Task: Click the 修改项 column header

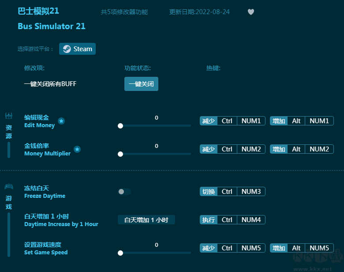Action: pos(34,68)
